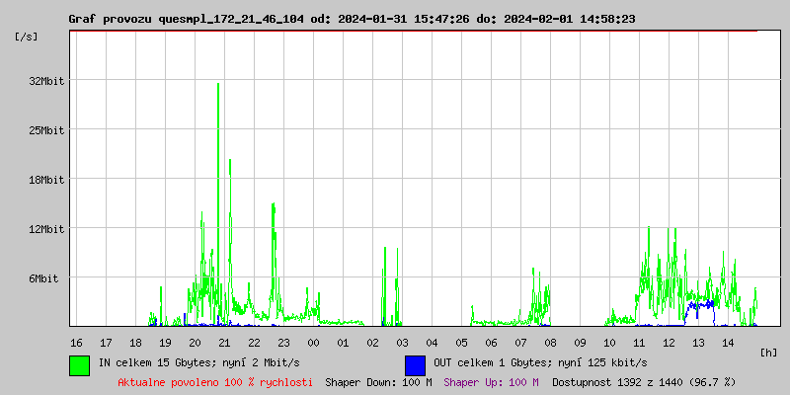Click the hour 21 marker on time axis

click(x=224, y=342)
